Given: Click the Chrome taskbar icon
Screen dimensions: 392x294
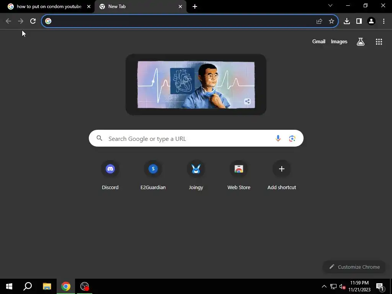Looking at the screenshot, I should [66, 286].
